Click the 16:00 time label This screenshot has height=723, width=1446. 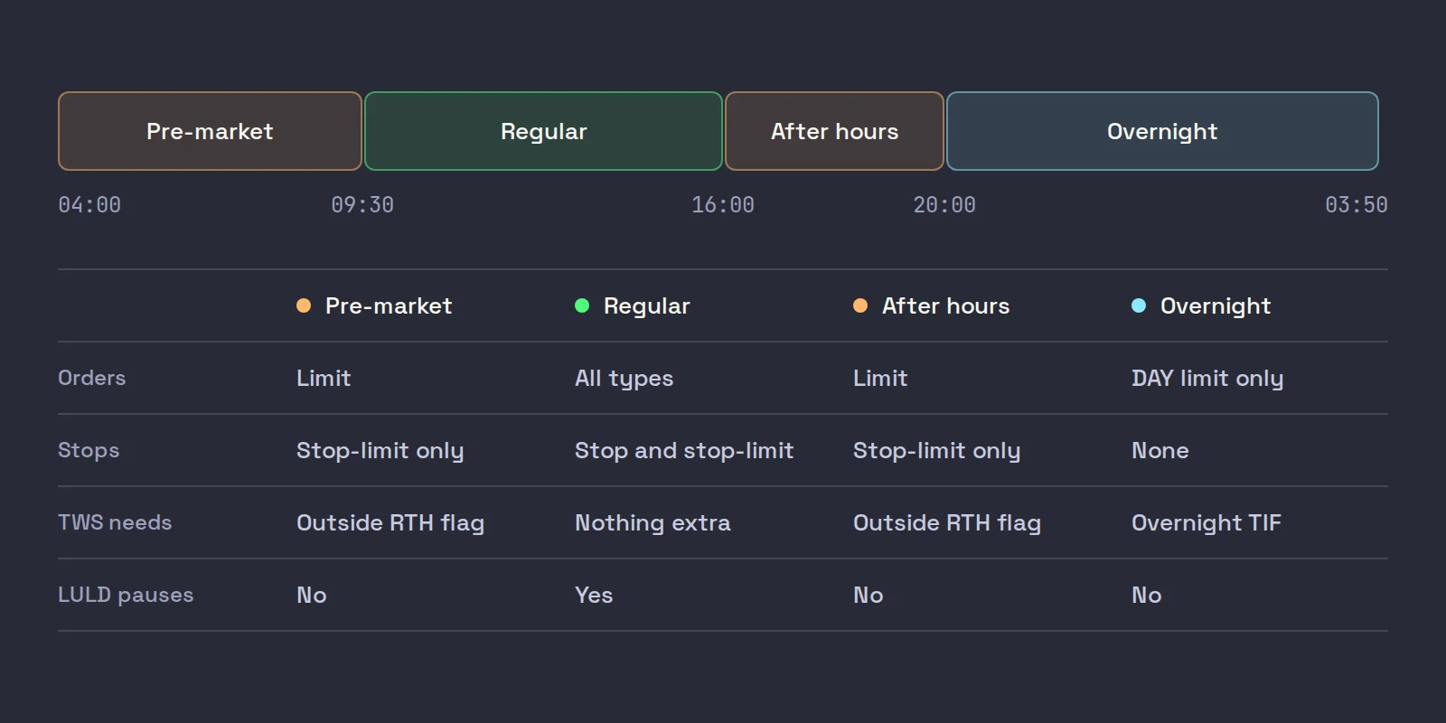723,205
